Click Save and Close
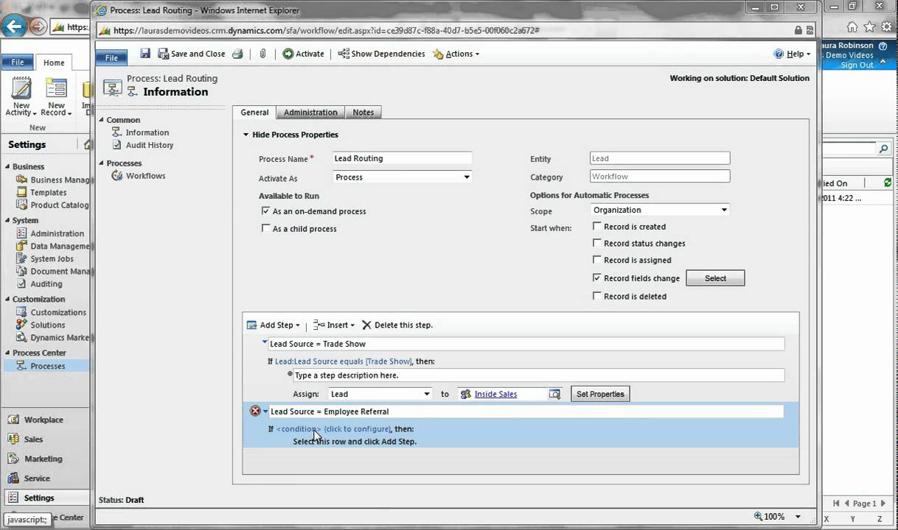The height and width of the screenshot is (530, 898). (x=191, y=54)
